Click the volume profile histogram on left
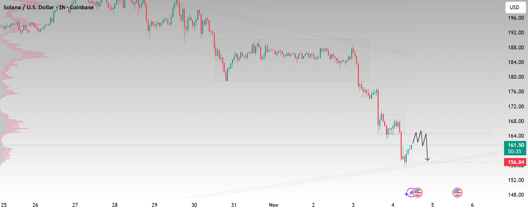The height and width of the screenshot is (211, 528). [x=18, y=55]
